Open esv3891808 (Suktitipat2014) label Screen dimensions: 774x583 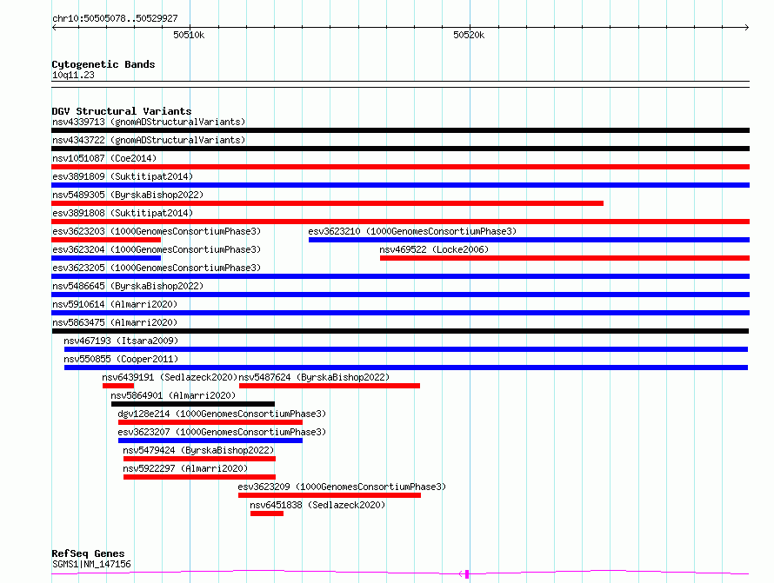(x=123, y=213)
